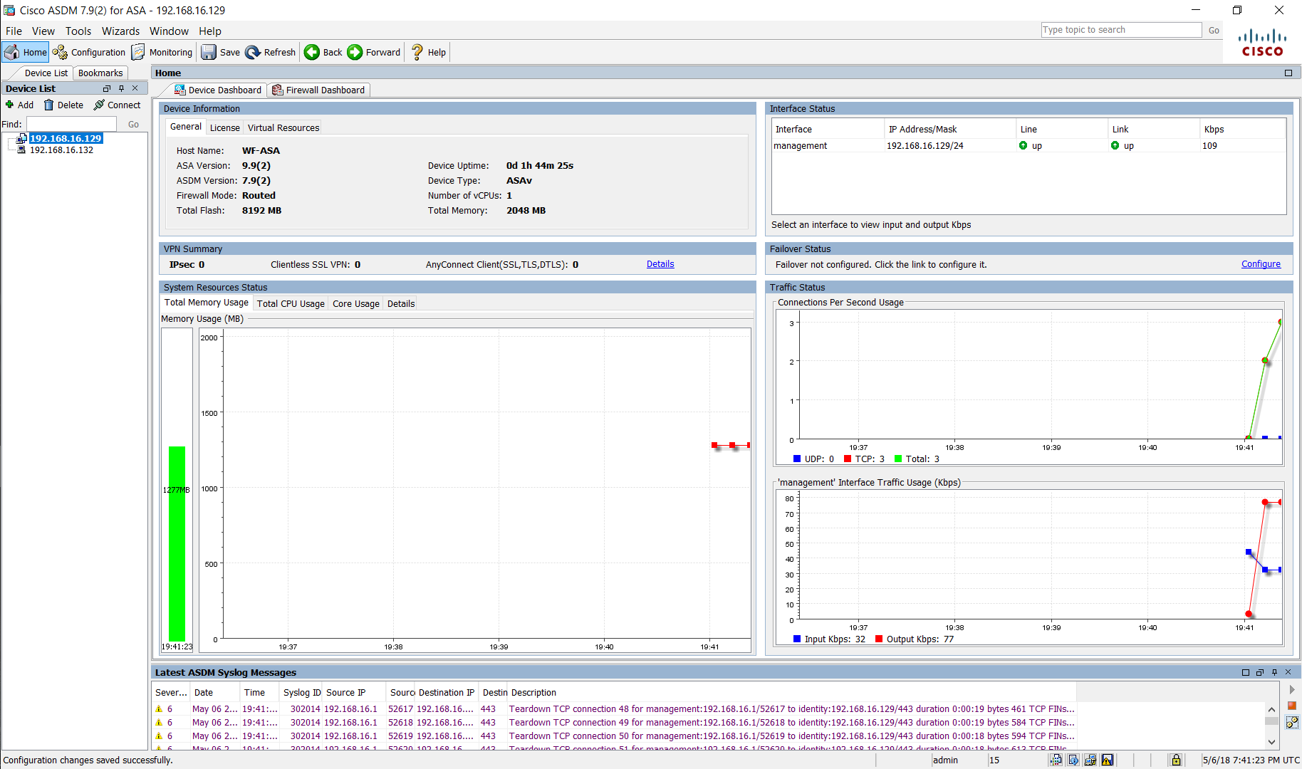Refresh the ASDM data
Screen dimensions: 1302x769
271,52
